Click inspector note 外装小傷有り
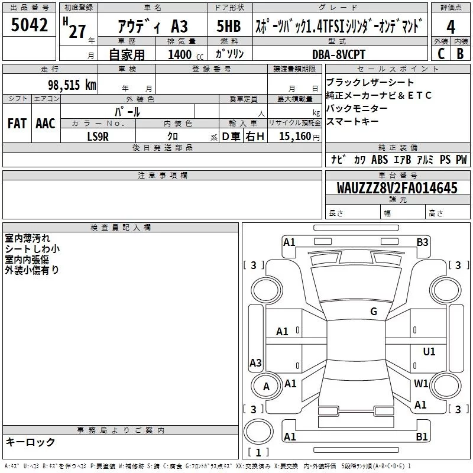The height and width of the screenshot is (473, 473). (32, 270)
